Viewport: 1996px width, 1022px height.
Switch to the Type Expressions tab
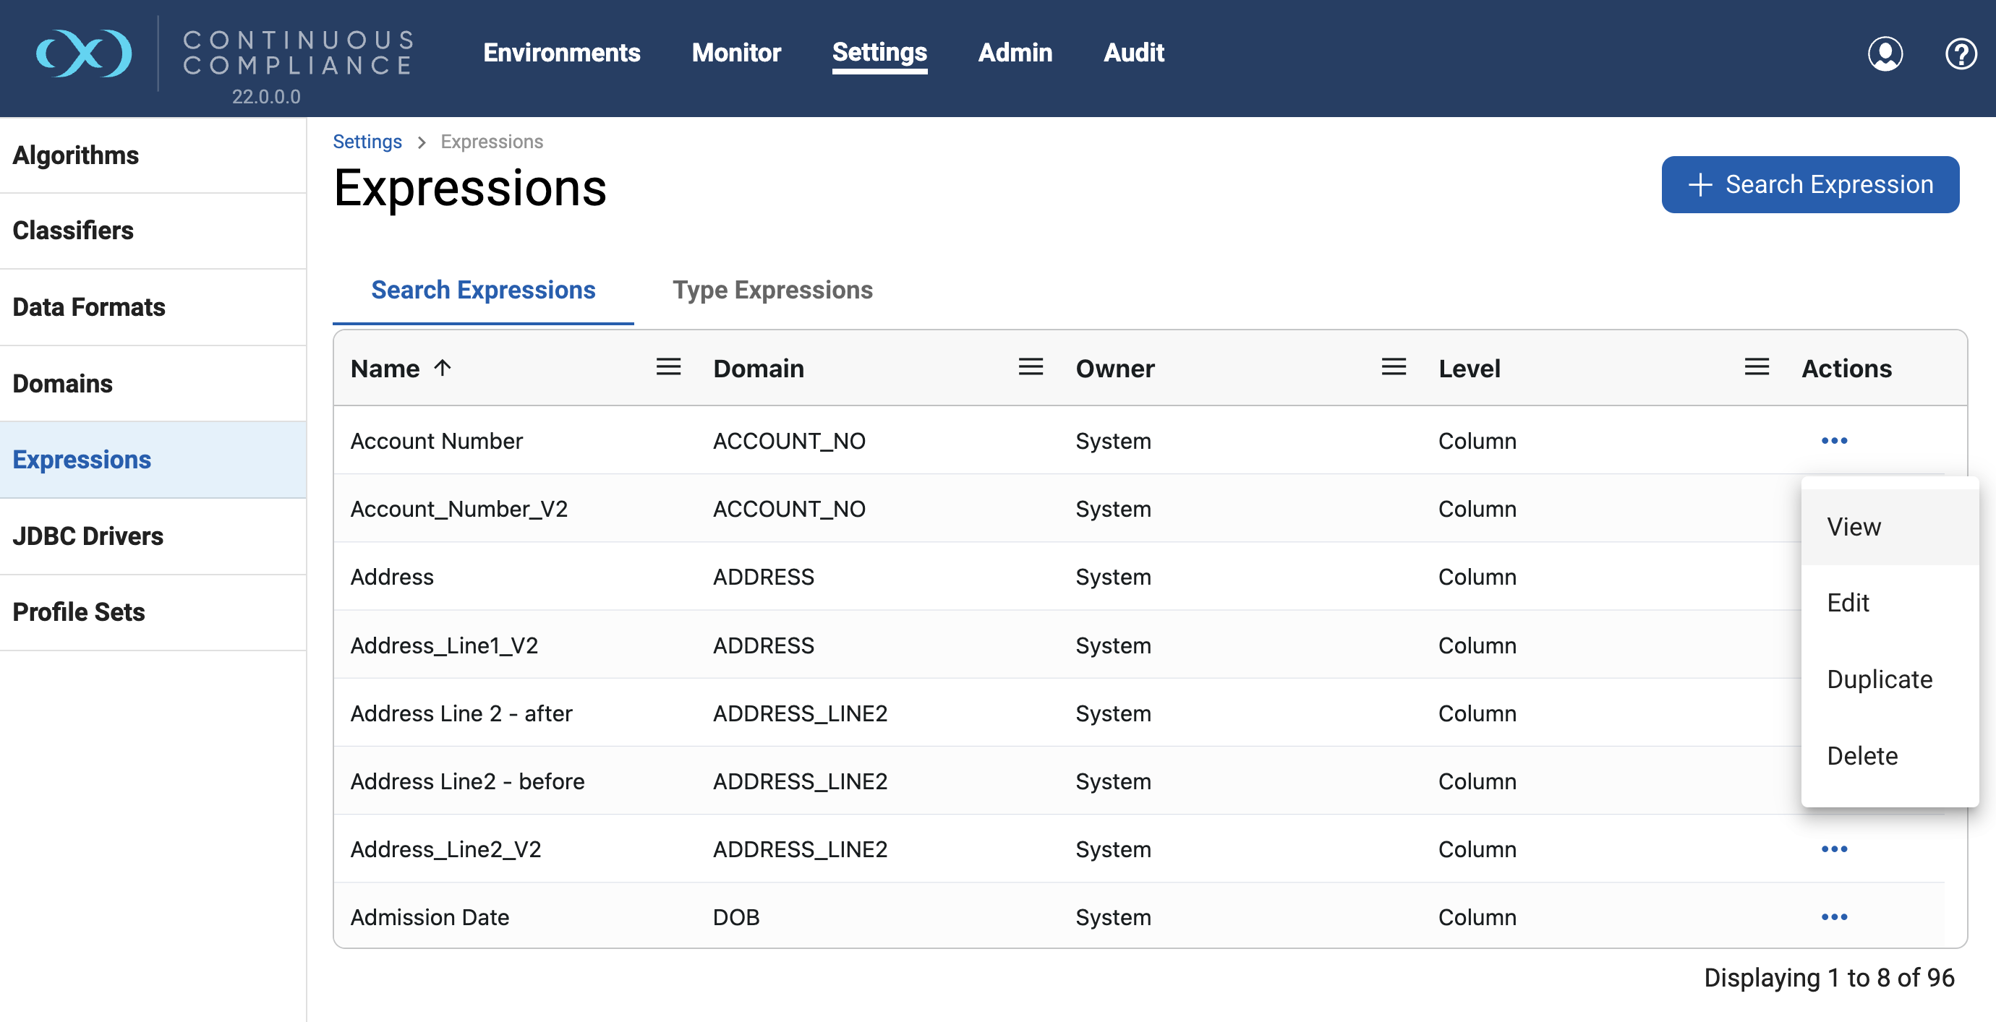[x=772, y=290]
